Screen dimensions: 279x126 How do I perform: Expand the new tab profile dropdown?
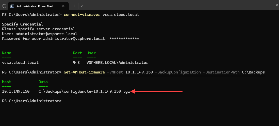click(x=82, y=6)
